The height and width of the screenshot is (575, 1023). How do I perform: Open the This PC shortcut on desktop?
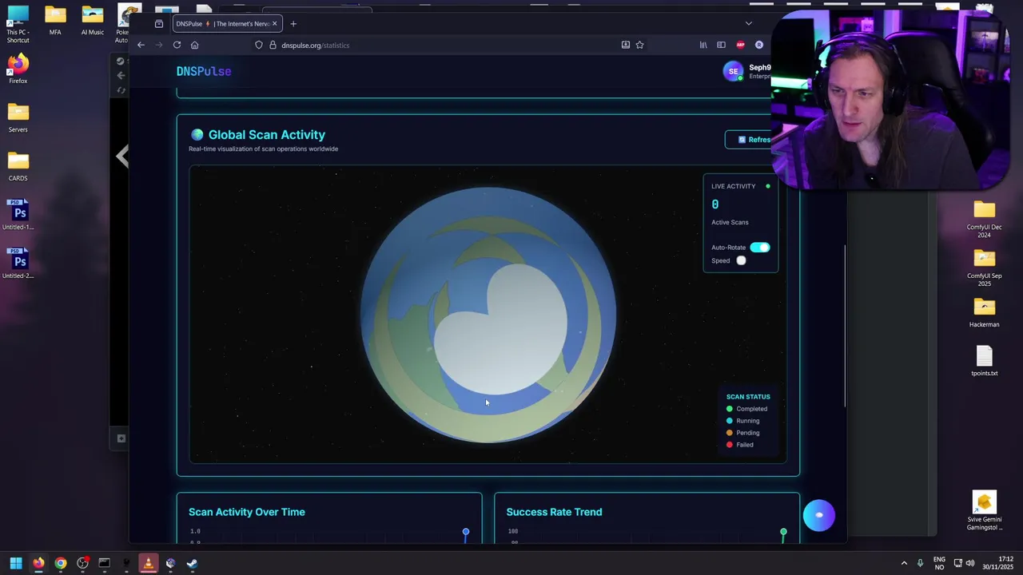[18, 25]
